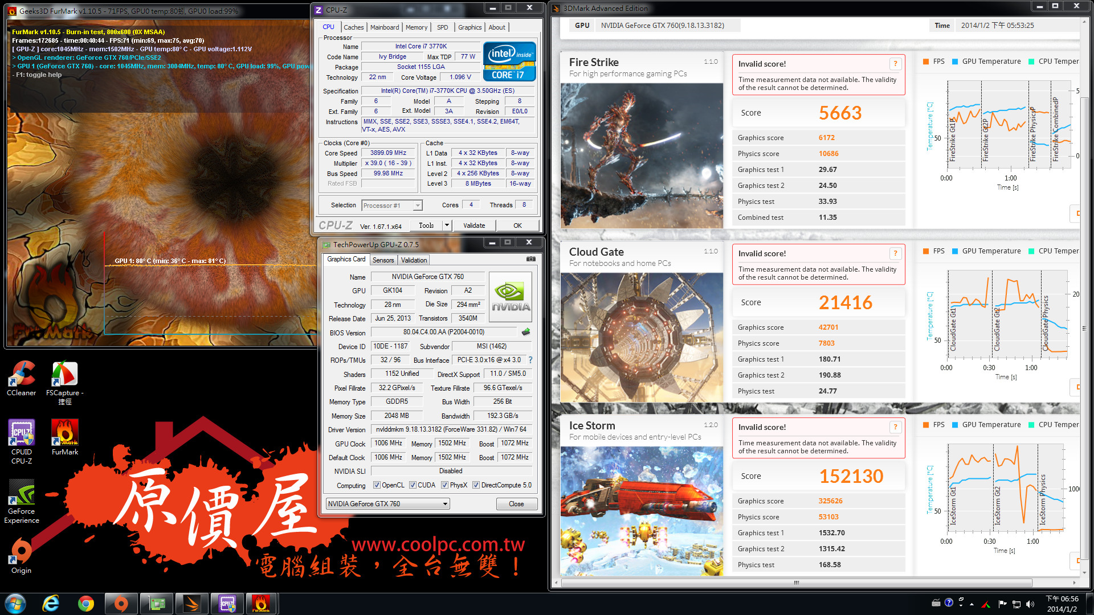The height and width of the screenshot is (615, 1094).
Task: Click the blue help icon in the tray
Action: click(x=949, y=602)
